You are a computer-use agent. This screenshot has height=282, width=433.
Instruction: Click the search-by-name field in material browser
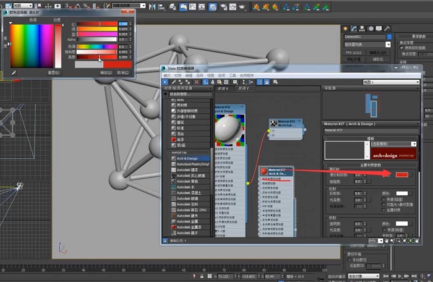[x=191, y=94]
